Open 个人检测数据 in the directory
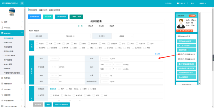This screenshot has height=108, width=214. tap(187, 77)
